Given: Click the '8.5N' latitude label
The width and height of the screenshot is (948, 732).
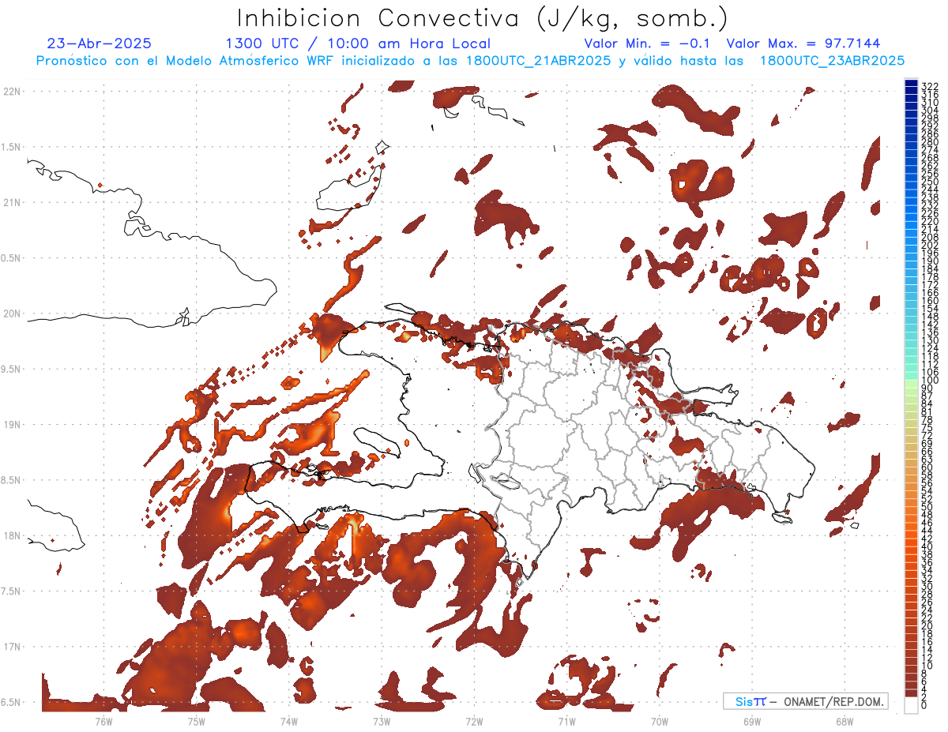Looking at the screenshot, I should 11,480.
